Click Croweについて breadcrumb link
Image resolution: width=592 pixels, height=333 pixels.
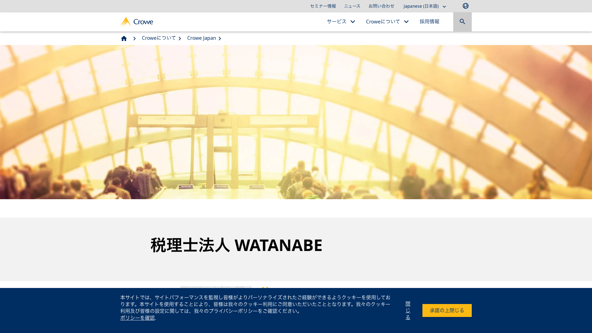point(158,38)
